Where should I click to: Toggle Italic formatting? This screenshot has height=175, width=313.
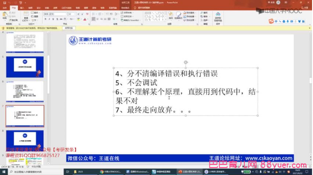(x=49, y=19)
